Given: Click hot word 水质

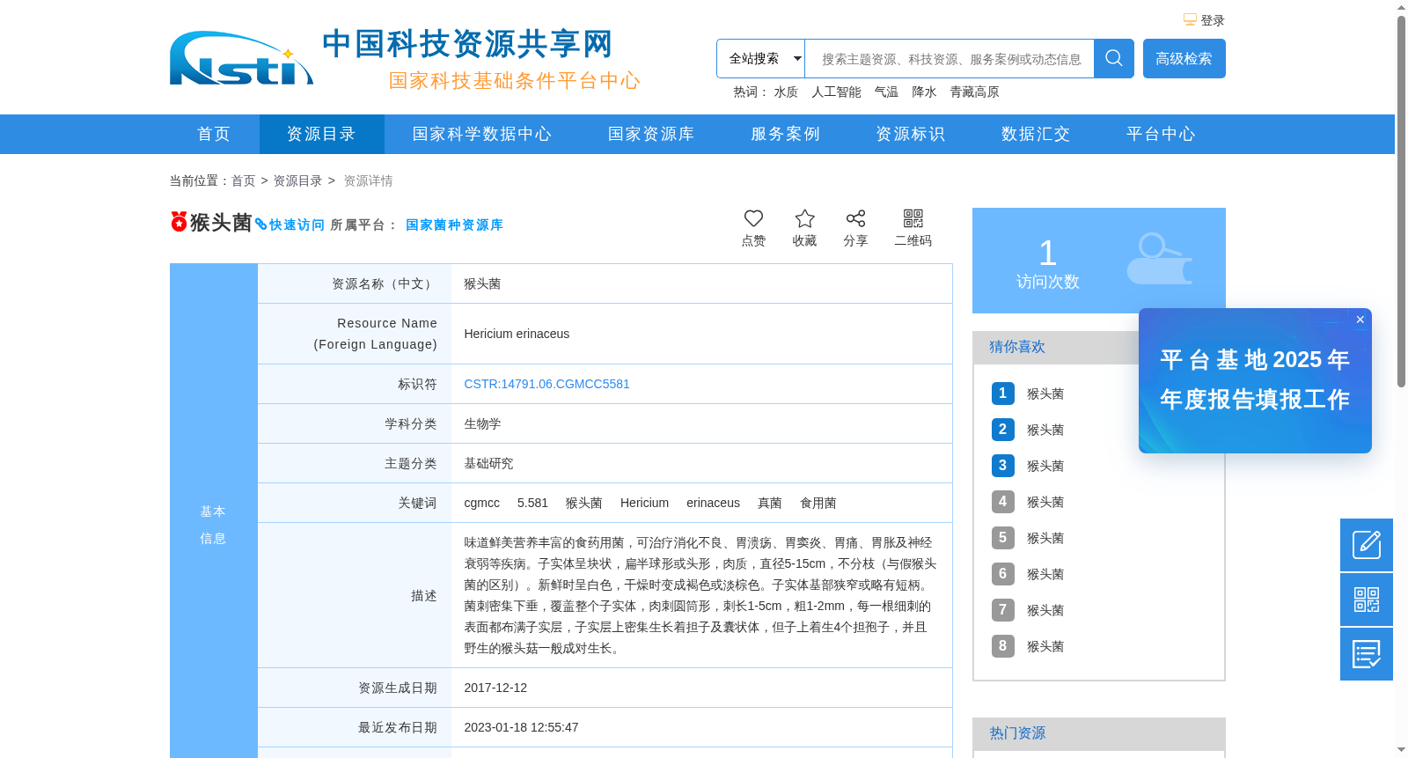Looking at the screenshot, I should pos(786,92).
